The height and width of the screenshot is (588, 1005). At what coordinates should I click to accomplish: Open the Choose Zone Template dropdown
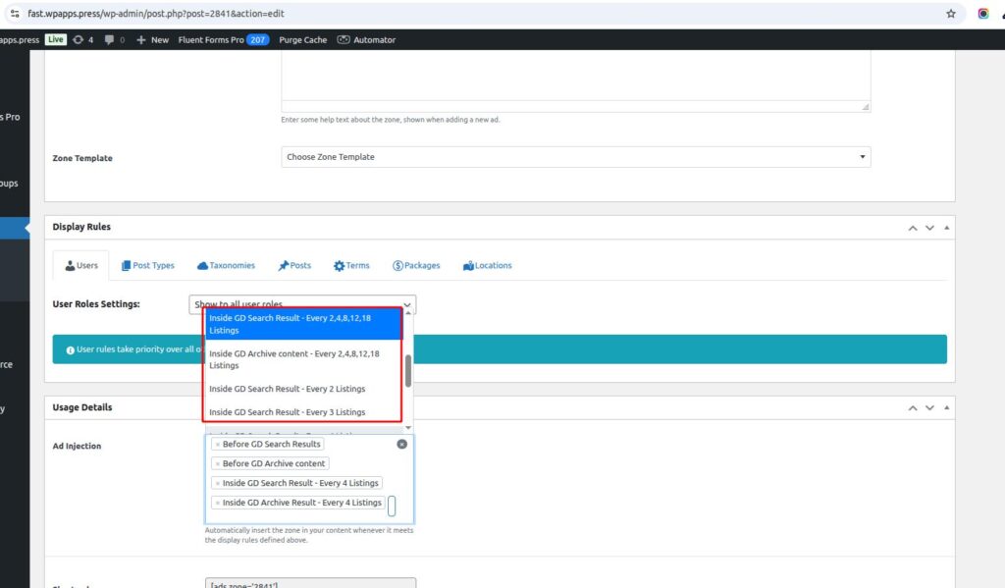point(575,157)
